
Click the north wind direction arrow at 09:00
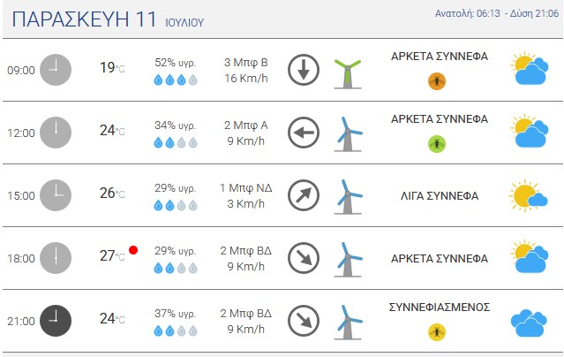coord(304,70)
